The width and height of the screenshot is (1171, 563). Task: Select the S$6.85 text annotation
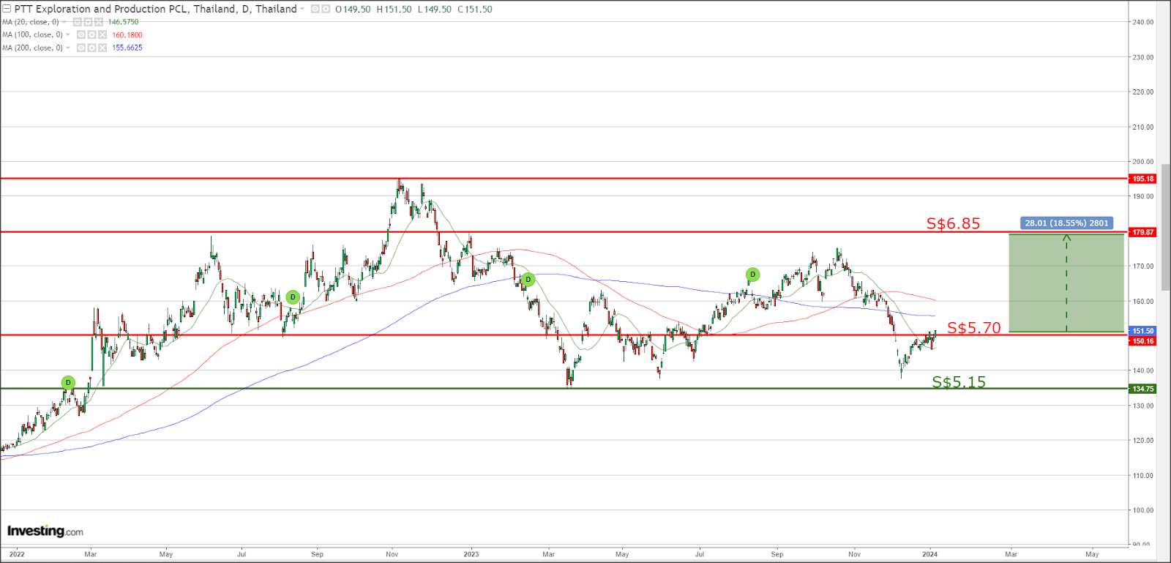pos(953,223)
